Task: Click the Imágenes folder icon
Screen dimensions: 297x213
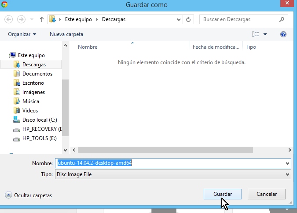Action: (x=17, y=92)
